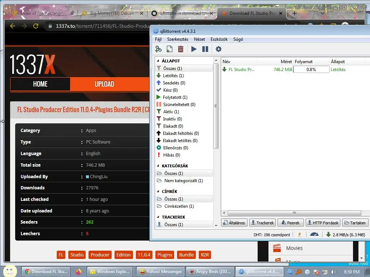Screen dimensions: 370x277
Task: Open the Súgó menu
Action: click(238, 39)
